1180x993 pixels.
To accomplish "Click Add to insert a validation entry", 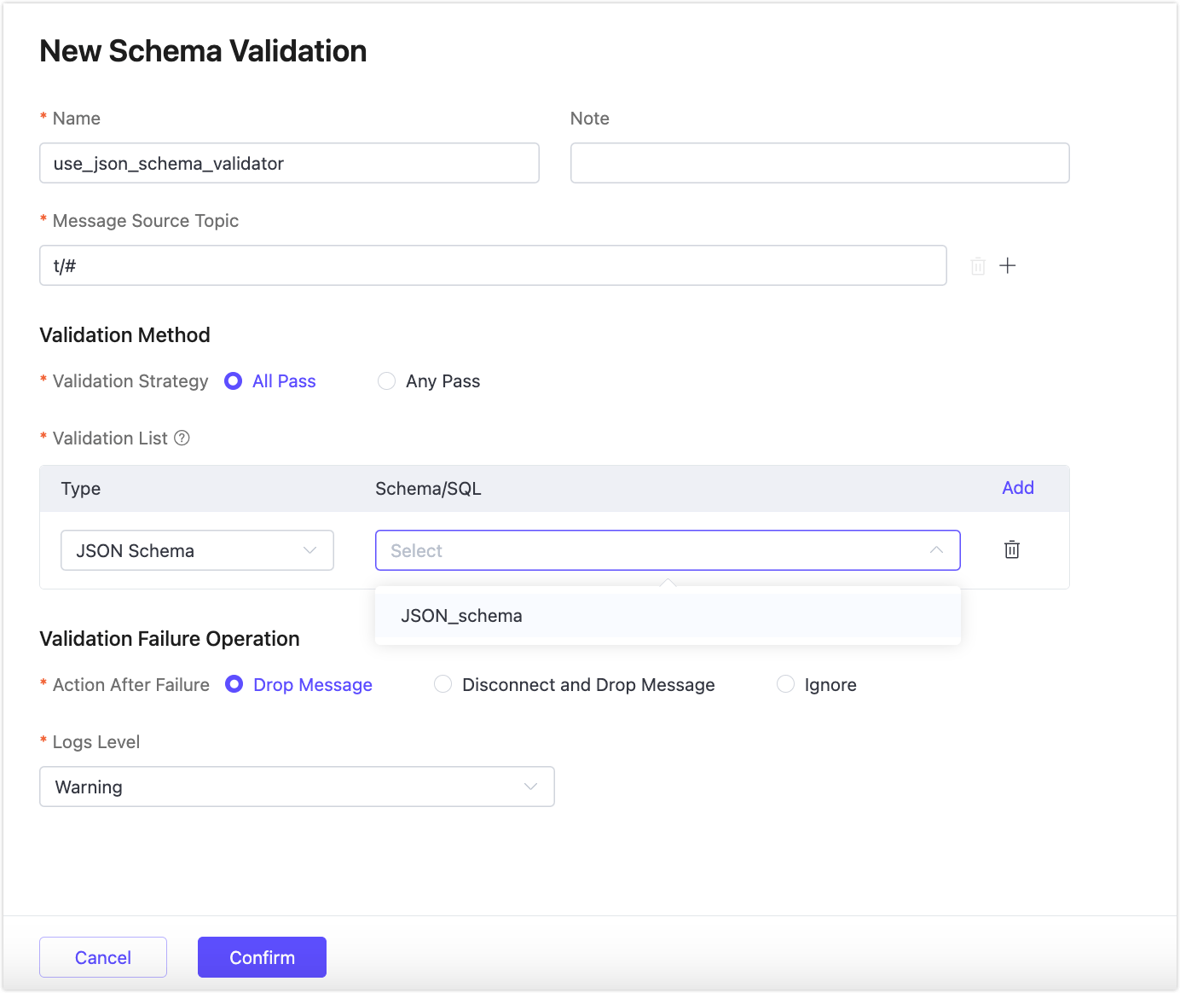I will click(x=1017, y=487).
